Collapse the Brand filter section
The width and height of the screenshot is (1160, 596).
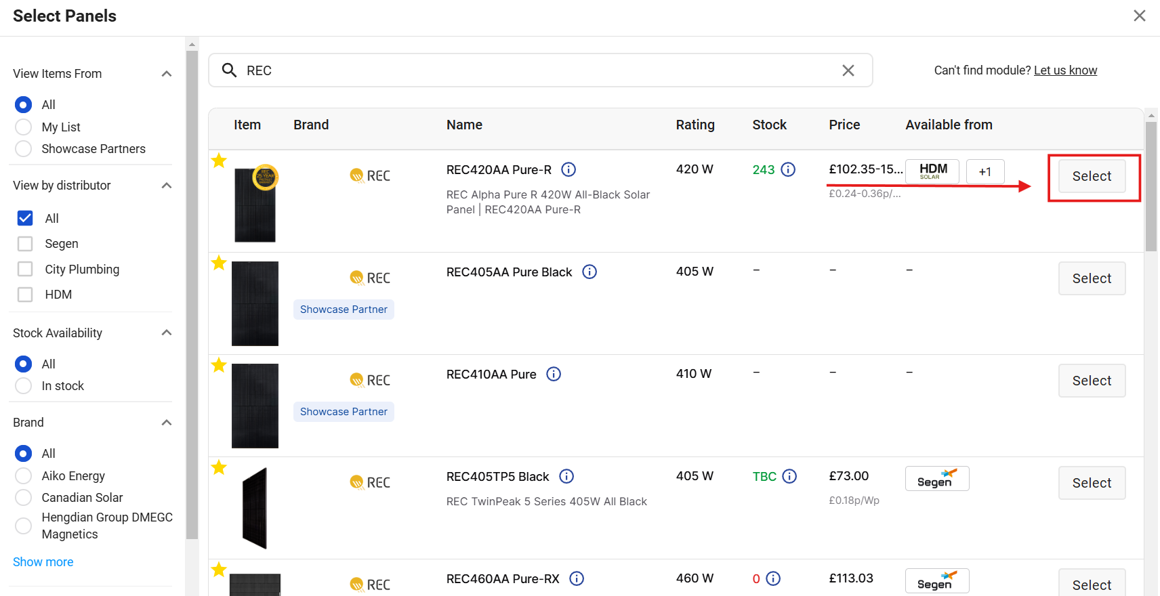[x=167, y=423]
